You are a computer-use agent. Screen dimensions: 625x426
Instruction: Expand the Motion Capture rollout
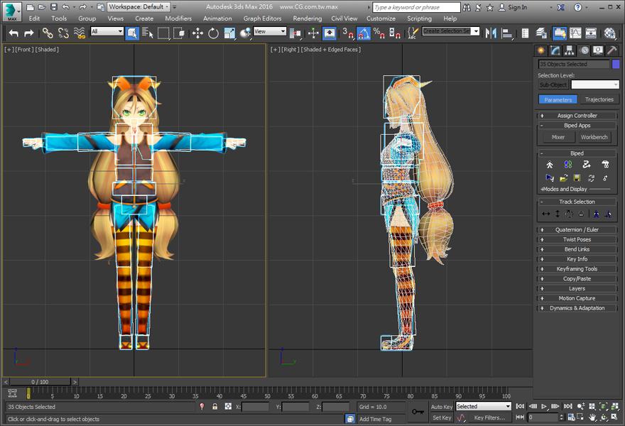point(577,298)
